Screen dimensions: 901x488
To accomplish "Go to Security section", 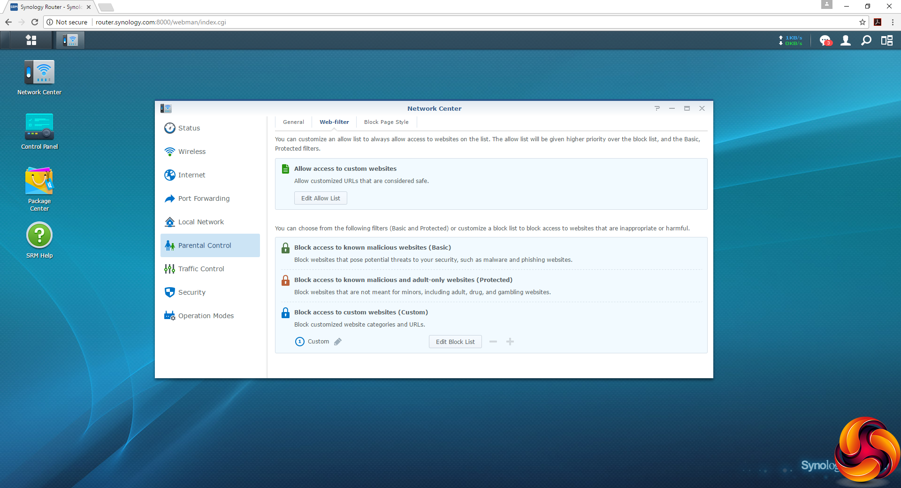I will [210, 292].
